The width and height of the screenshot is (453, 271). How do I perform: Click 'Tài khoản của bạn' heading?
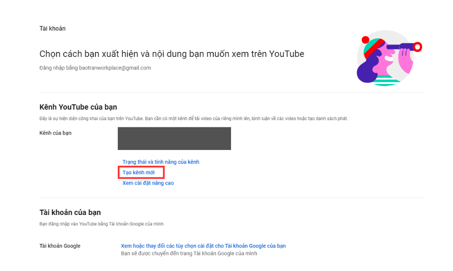point(70,213)
